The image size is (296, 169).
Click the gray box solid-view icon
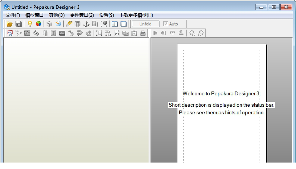(x=49, y=24)
